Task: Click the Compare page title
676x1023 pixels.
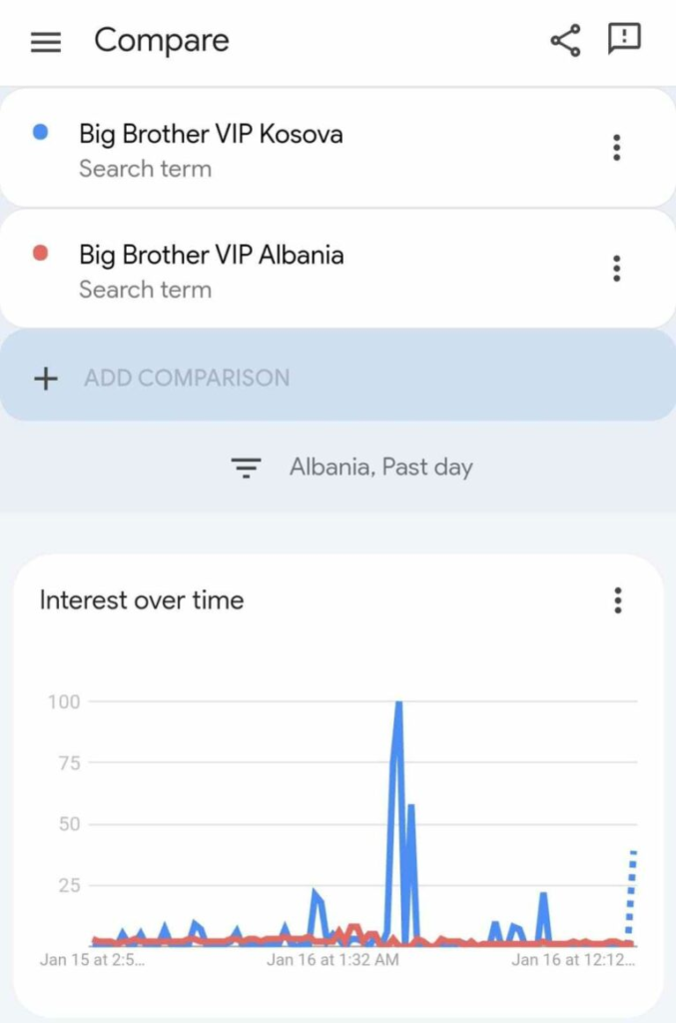Action: [x=162, y=40]
